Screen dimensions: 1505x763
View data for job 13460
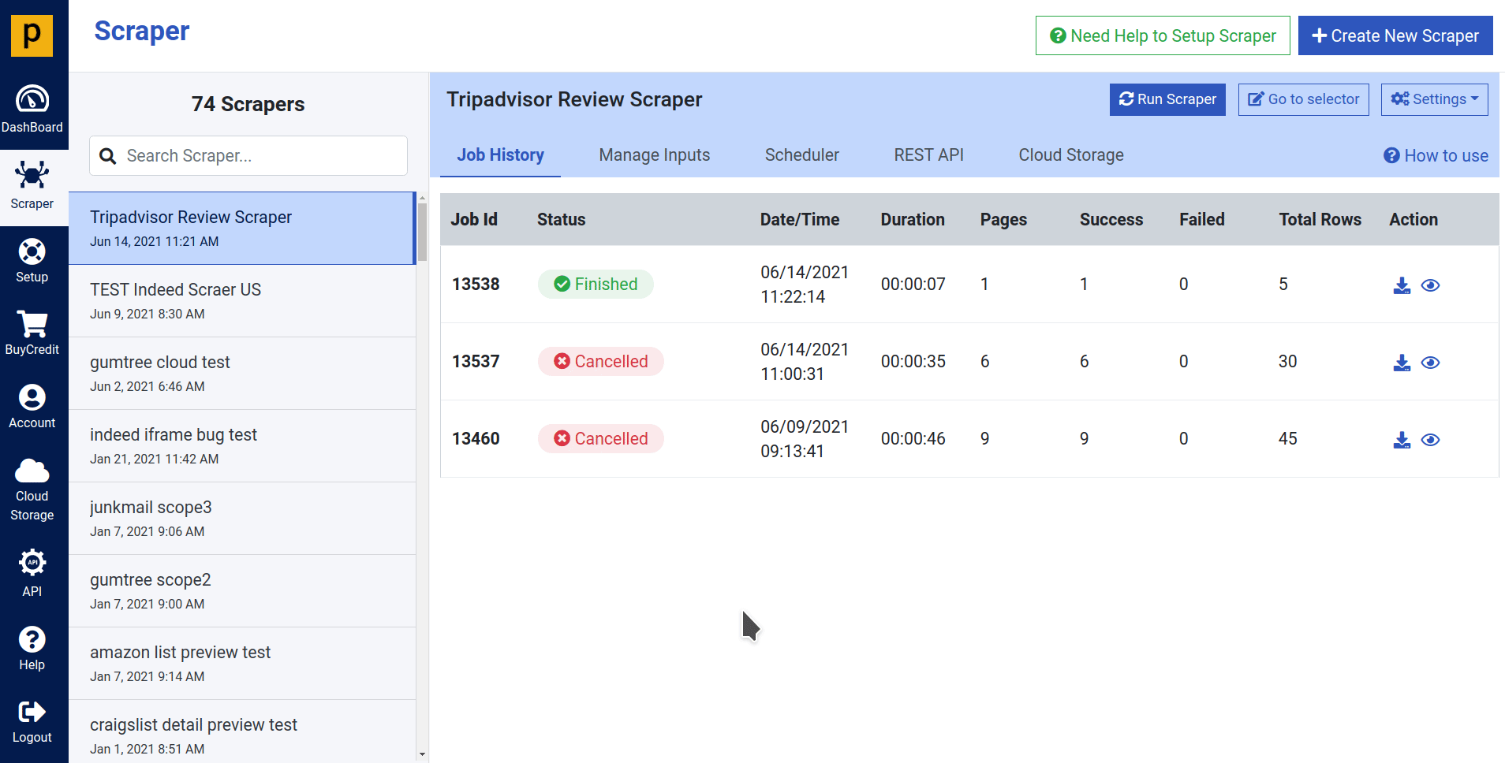tap(1430, 440)
